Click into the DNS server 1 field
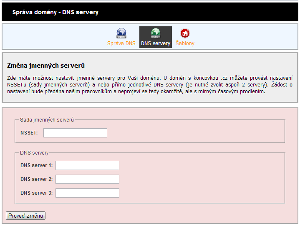Screen dimensions: 300x226 tap(87, 165)
